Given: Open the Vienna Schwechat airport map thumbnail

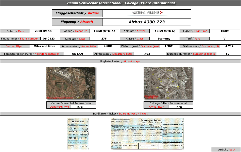Looking at the screenshot, I should pos(71,83).
